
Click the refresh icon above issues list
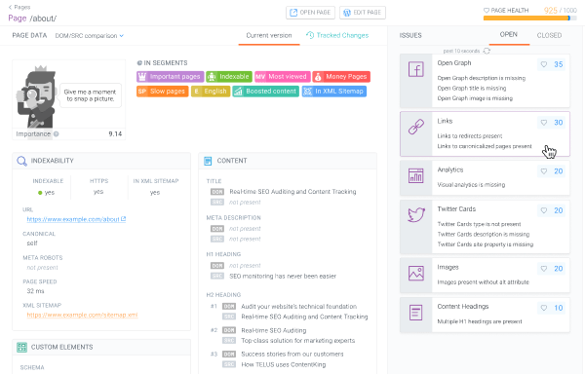[487, 51]
